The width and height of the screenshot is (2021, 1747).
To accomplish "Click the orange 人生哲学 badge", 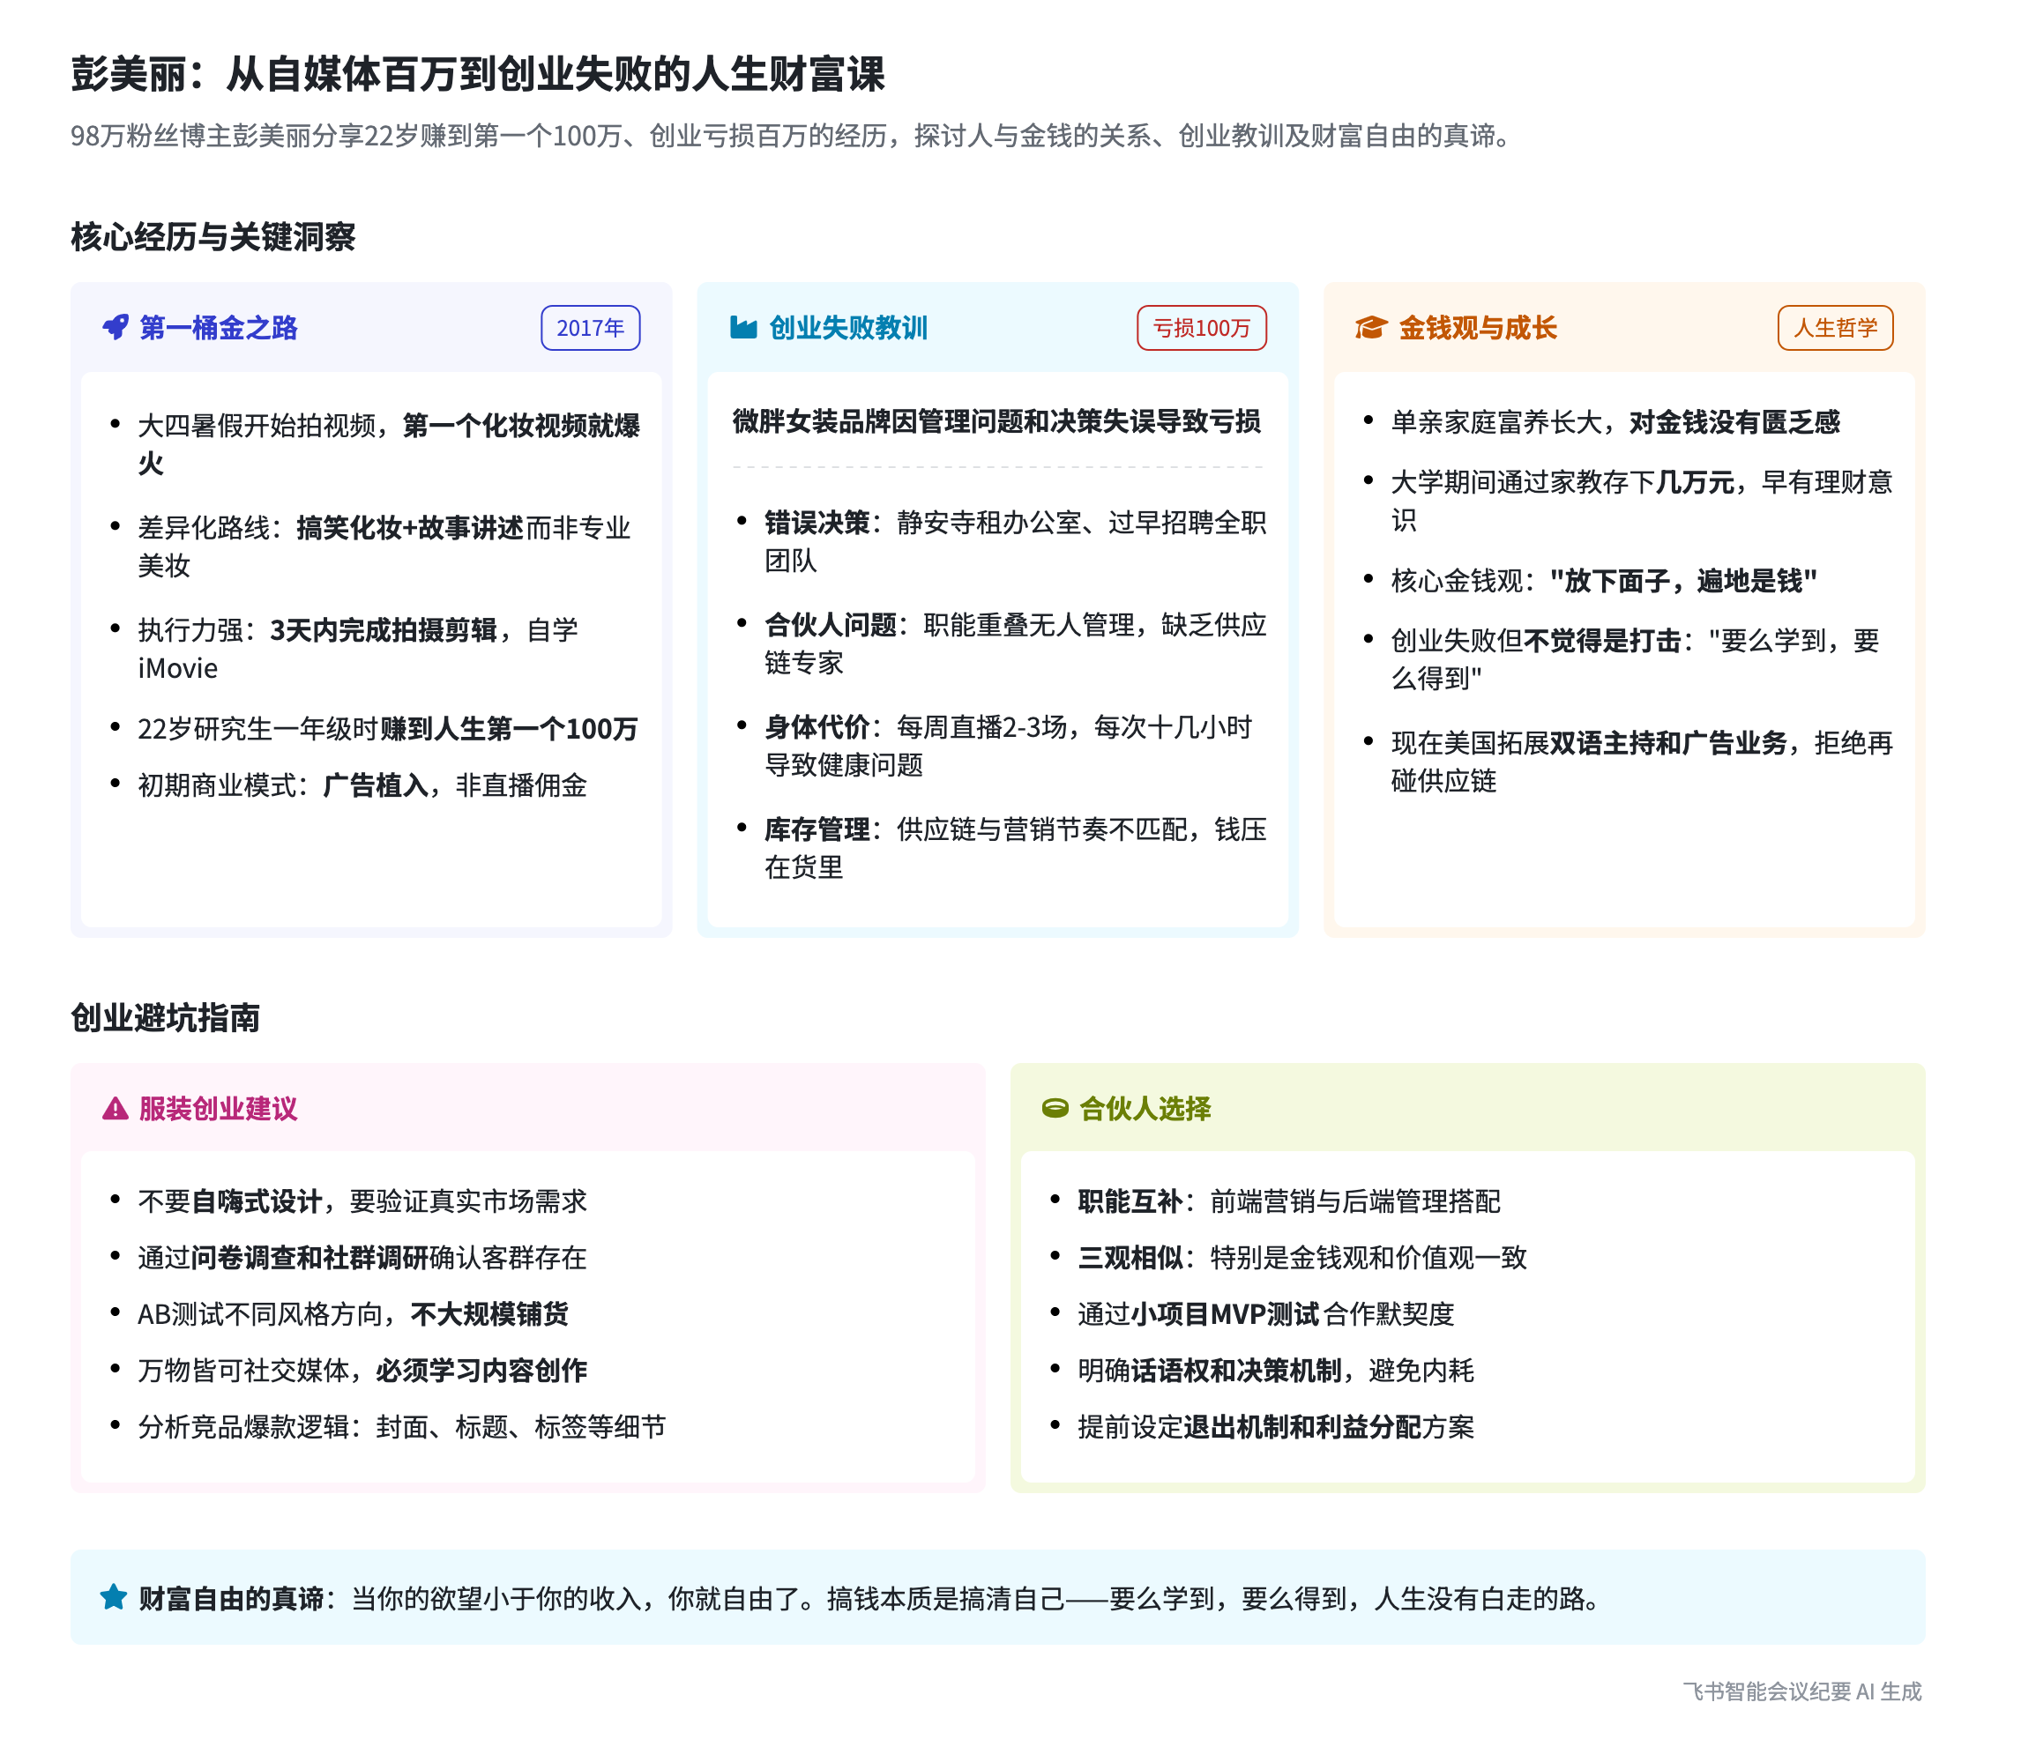I will (1835, 328).
